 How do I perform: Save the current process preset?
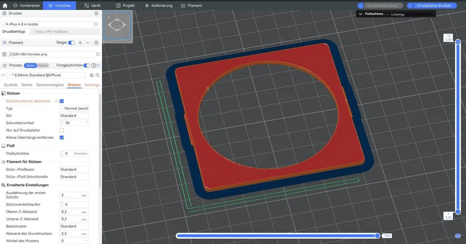tap(91, 75)
